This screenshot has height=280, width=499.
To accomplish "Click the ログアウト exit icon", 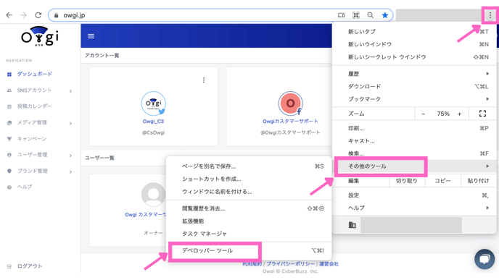I will [x=9, y=267].
